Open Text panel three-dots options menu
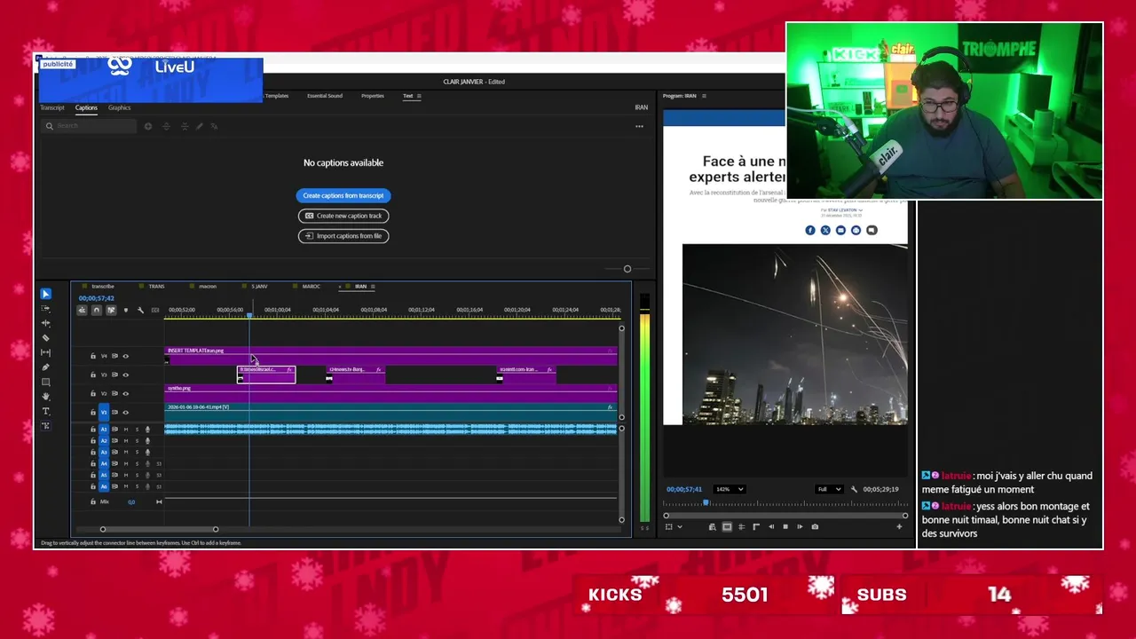1136x639 pixels. click(639, 126)
